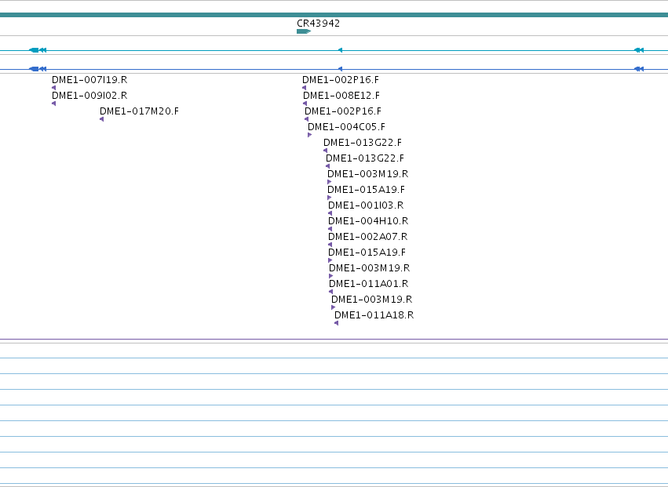The image size is (668, 487).
Task: Click the arrow glyph under DME1-002A07.R
Action: pos(330,245)
